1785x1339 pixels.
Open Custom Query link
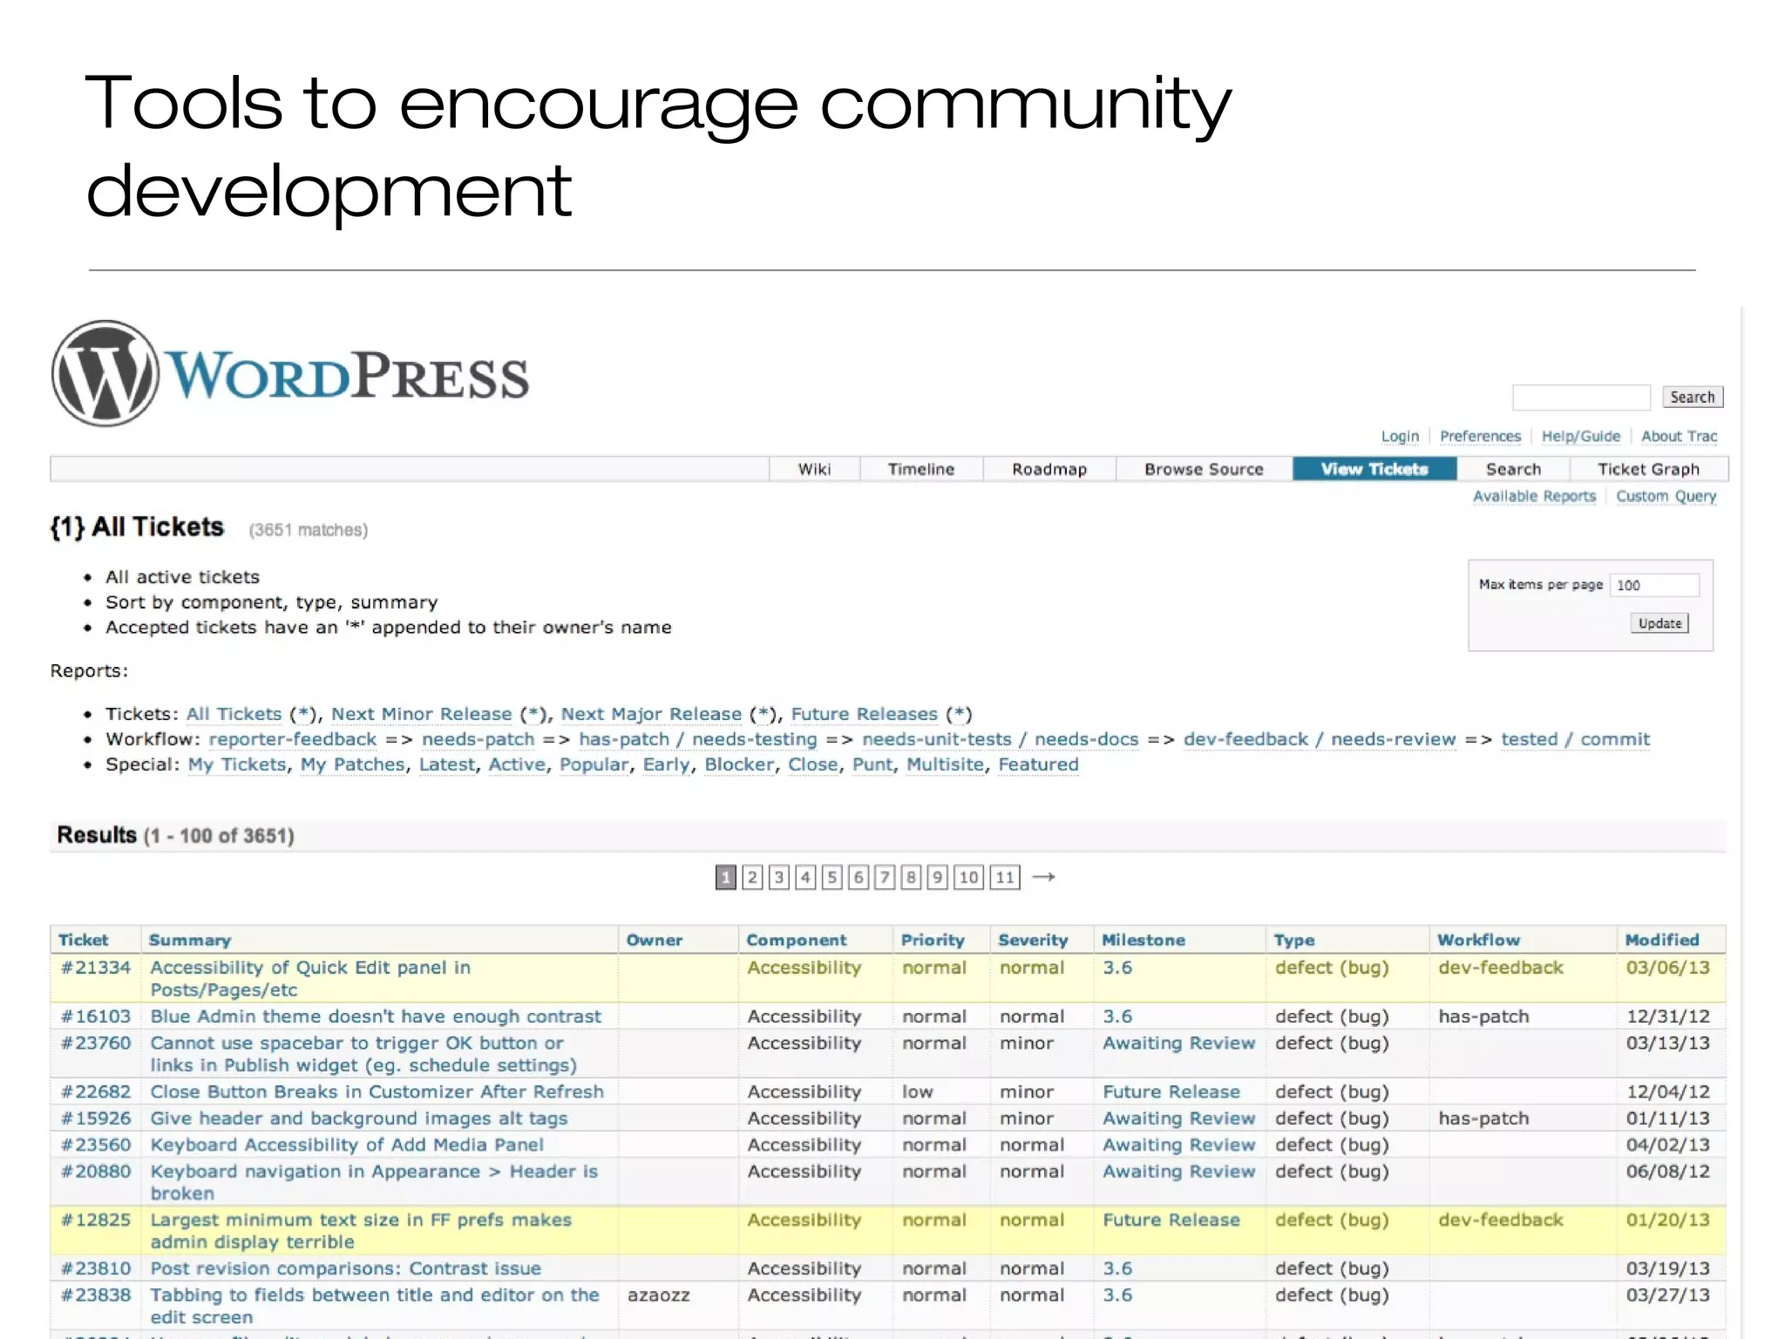point(1666,496)
